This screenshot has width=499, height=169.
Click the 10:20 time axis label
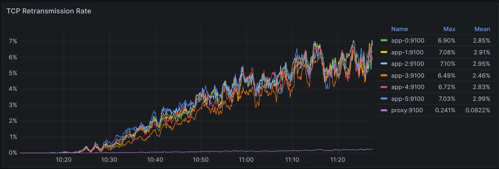coord(64,160)
